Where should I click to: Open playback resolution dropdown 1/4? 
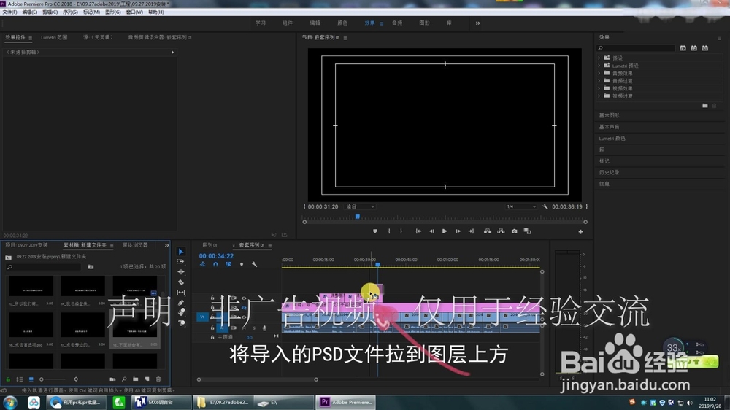tap(521, 206)
